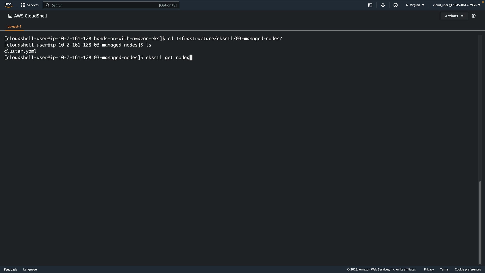Click the CloudShell icon in top navigation bar

370,5
